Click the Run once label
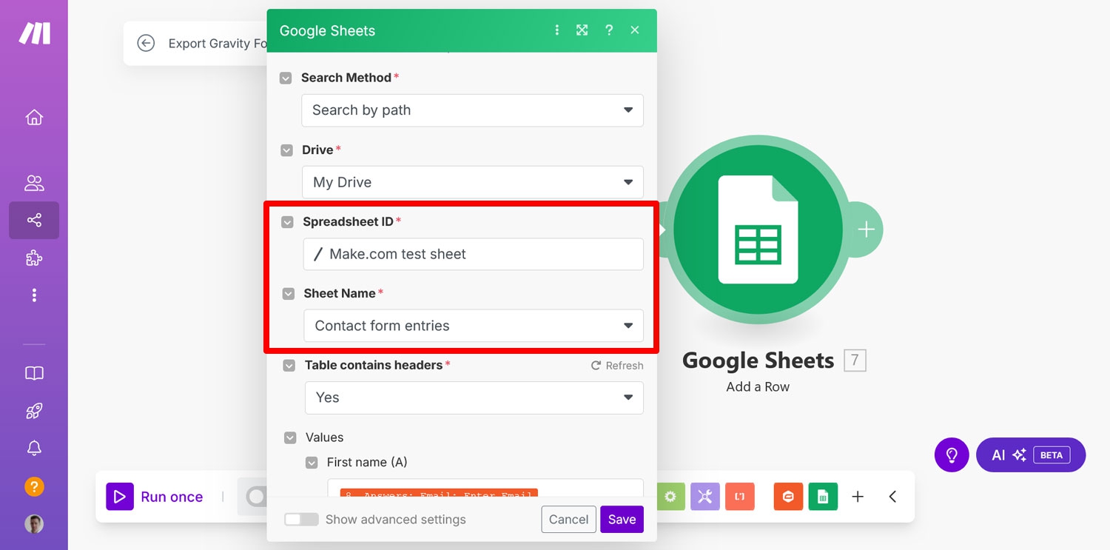This screenshot has width=1110, height=550. pos(172,497)
